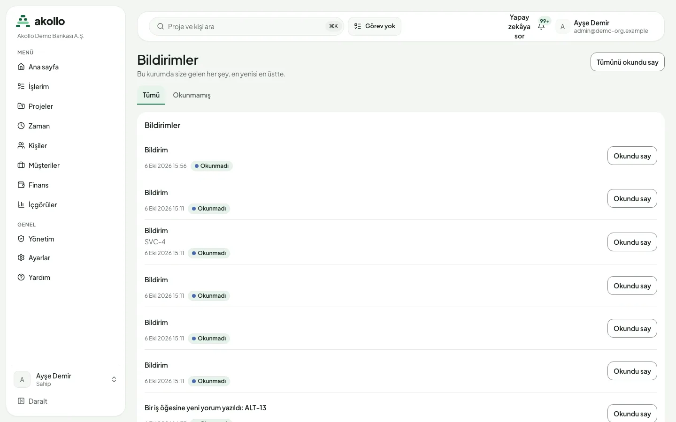This screenshot has width=676, height=422.
Task: Switch to the Okunmamış tab
Action: [x=192, y=95]
